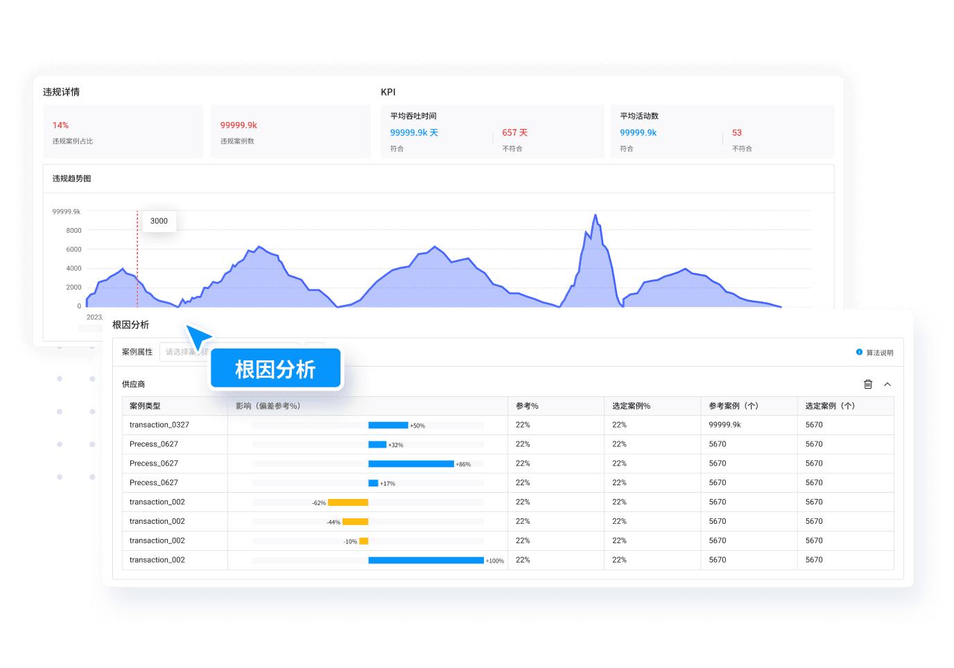
Task: Click the +32% blue impact bar
Action: pyautogui.click(x=377, y=444)
